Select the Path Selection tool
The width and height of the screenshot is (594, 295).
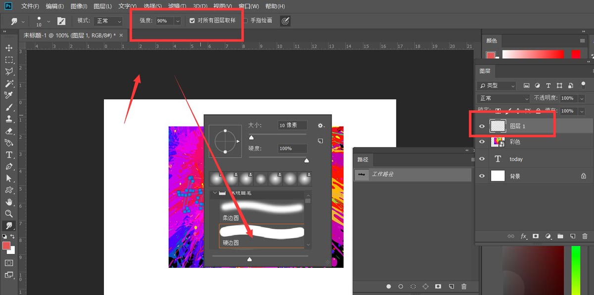(x=9, y=178)
